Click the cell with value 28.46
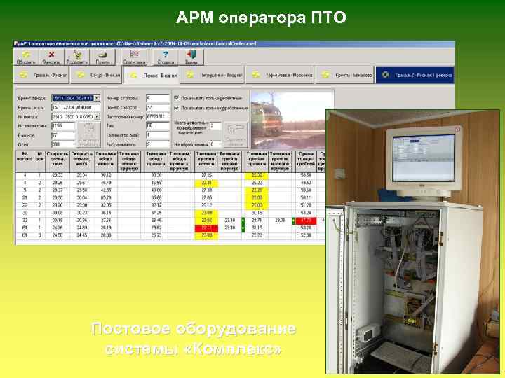Screen dimensions: 505x378 [x=156, y=220]
